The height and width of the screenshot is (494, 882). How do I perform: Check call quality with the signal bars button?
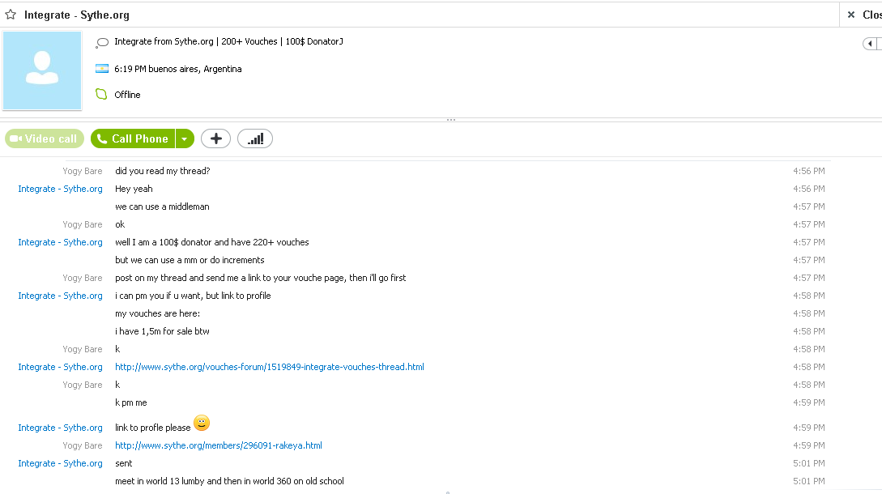255,138
